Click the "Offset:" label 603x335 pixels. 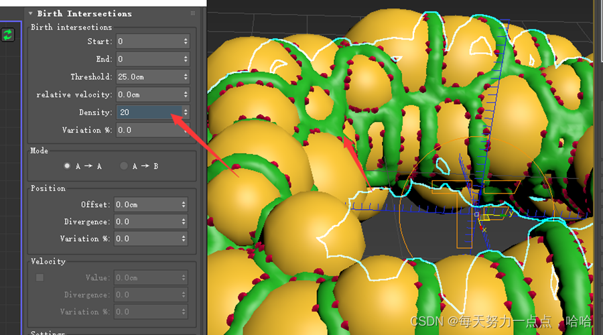pos(96,204)
